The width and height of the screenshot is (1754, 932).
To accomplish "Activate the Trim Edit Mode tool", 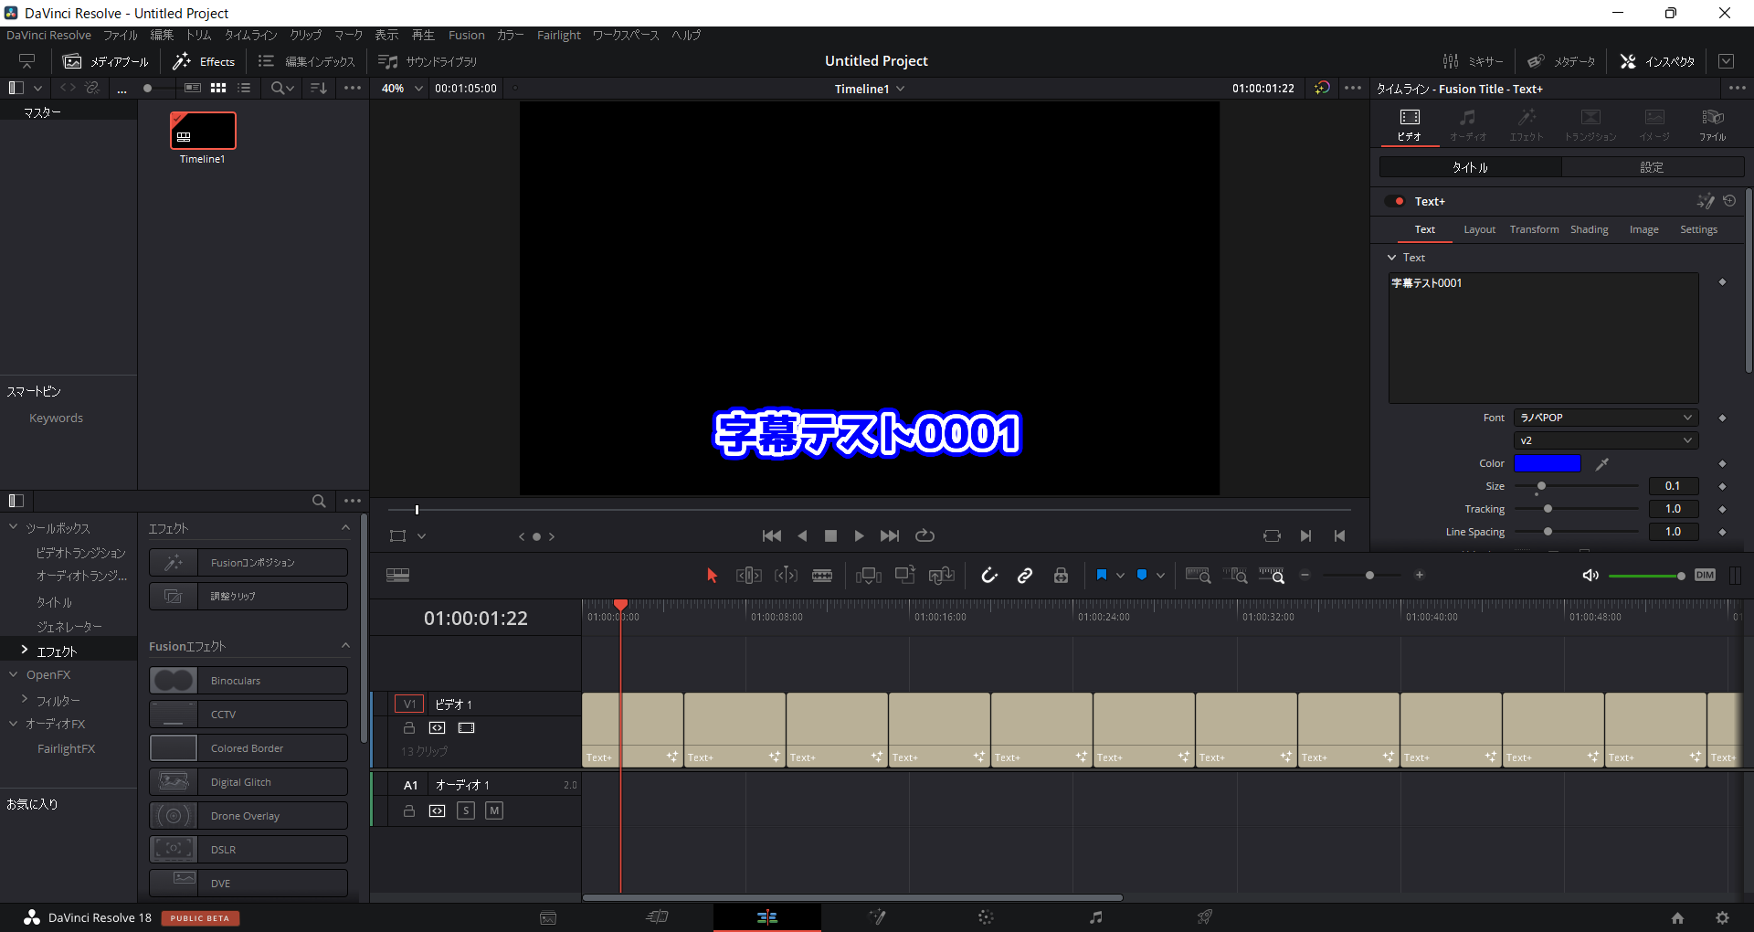I will point(749,576).
